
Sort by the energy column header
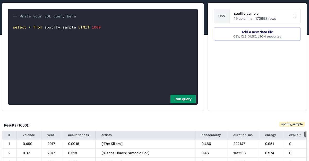(271, 135)
